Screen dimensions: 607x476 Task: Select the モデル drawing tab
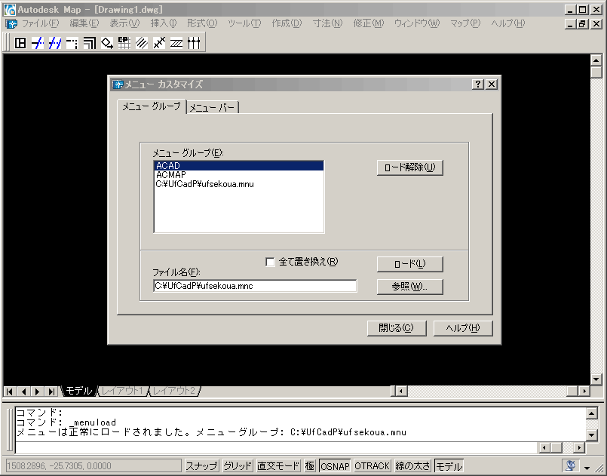pos(79,392)
